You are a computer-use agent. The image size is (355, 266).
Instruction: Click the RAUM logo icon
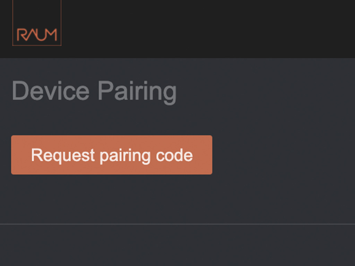37,23
